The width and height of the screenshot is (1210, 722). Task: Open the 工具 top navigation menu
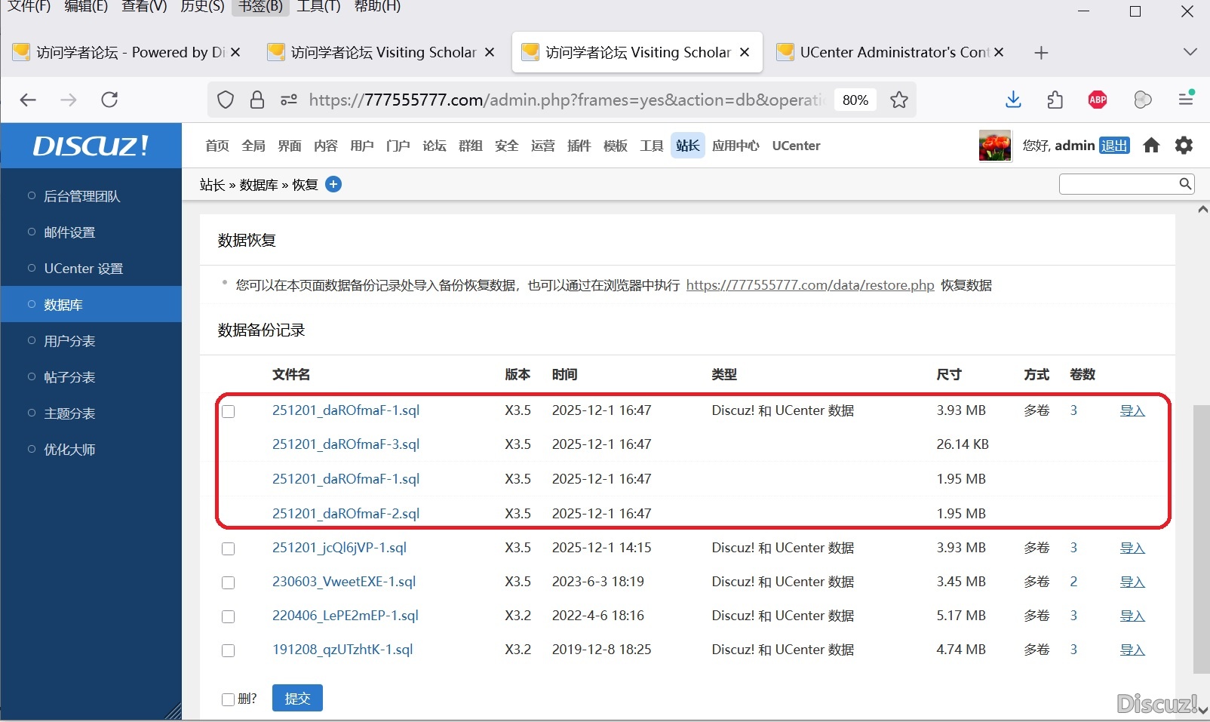[x=651, y=146]
